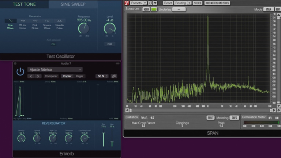281x158 pixels.
Task: Click the envelope attack peak point
Action: click(x=20, y=87)
